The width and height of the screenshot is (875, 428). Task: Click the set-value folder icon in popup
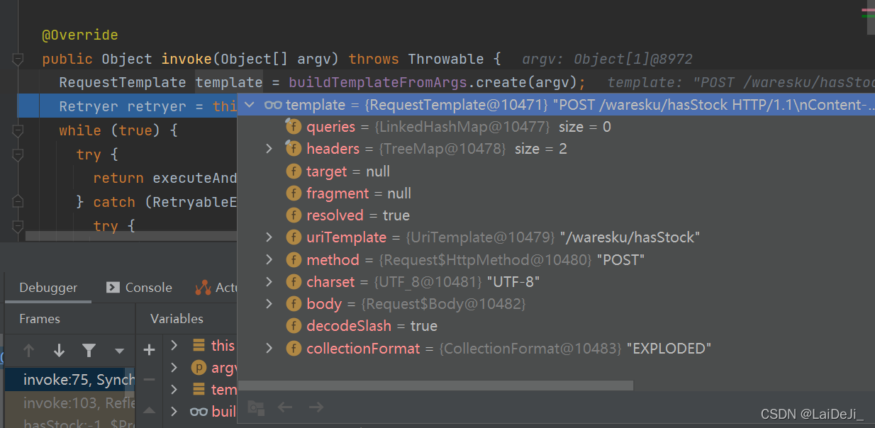[256, 407]
